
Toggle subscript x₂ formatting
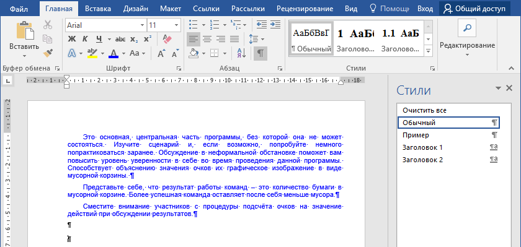[134, 39]
